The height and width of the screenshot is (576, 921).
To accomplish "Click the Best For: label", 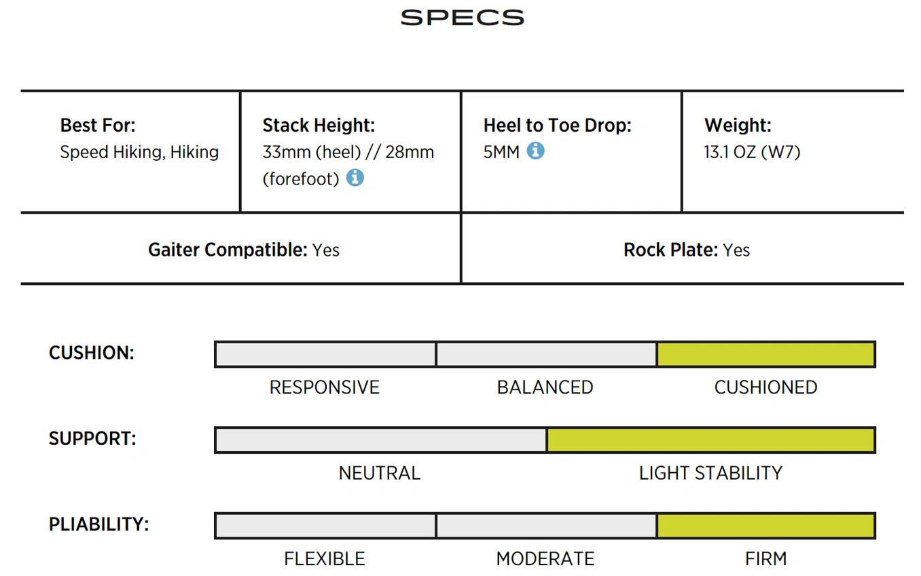I will (98, 126).
